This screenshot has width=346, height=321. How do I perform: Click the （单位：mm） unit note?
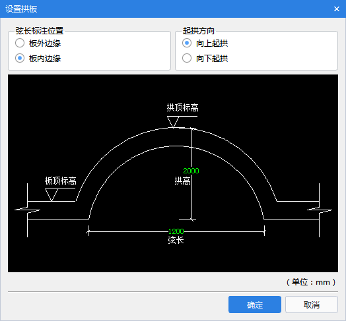coord(311,282)
